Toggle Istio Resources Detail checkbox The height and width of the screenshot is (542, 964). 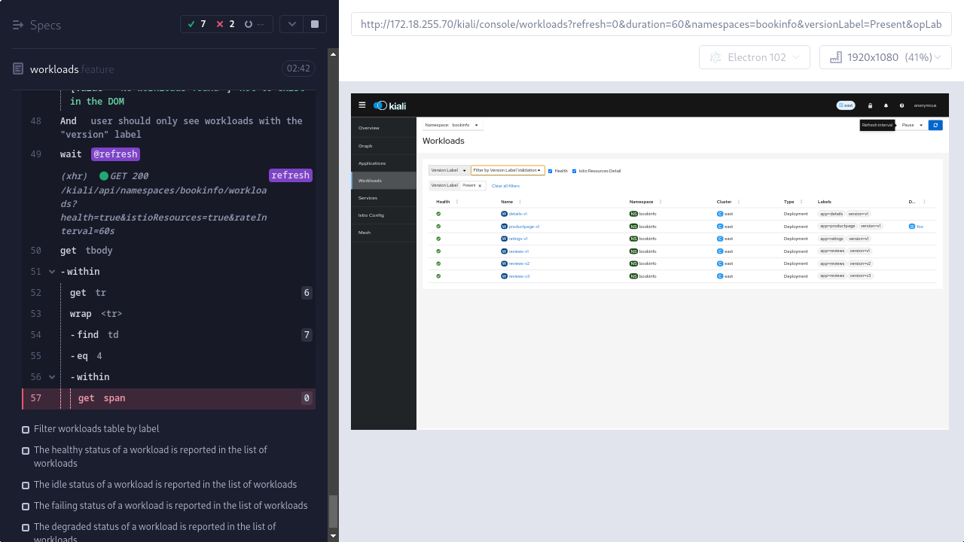click(575, 171)
